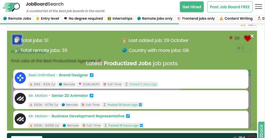
Task: Close the Productized Jobs overlay
Action: click(252, 36)
